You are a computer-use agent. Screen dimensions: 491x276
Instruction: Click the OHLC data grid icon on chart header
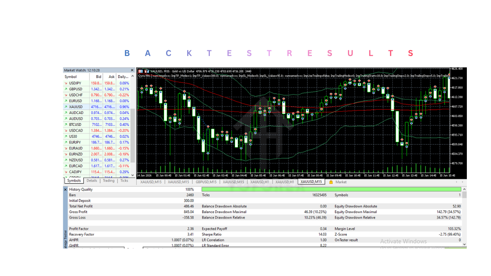(142, 71)
